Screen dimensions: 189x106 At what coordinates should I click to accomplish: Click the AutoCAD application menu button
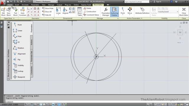3,3
